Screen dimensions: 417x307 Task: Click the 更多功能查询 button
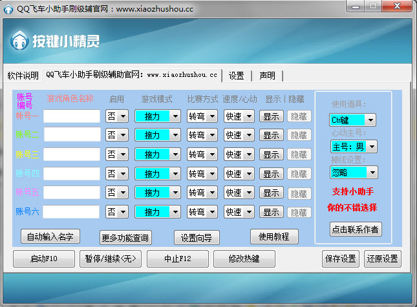[x=125, y=238]
